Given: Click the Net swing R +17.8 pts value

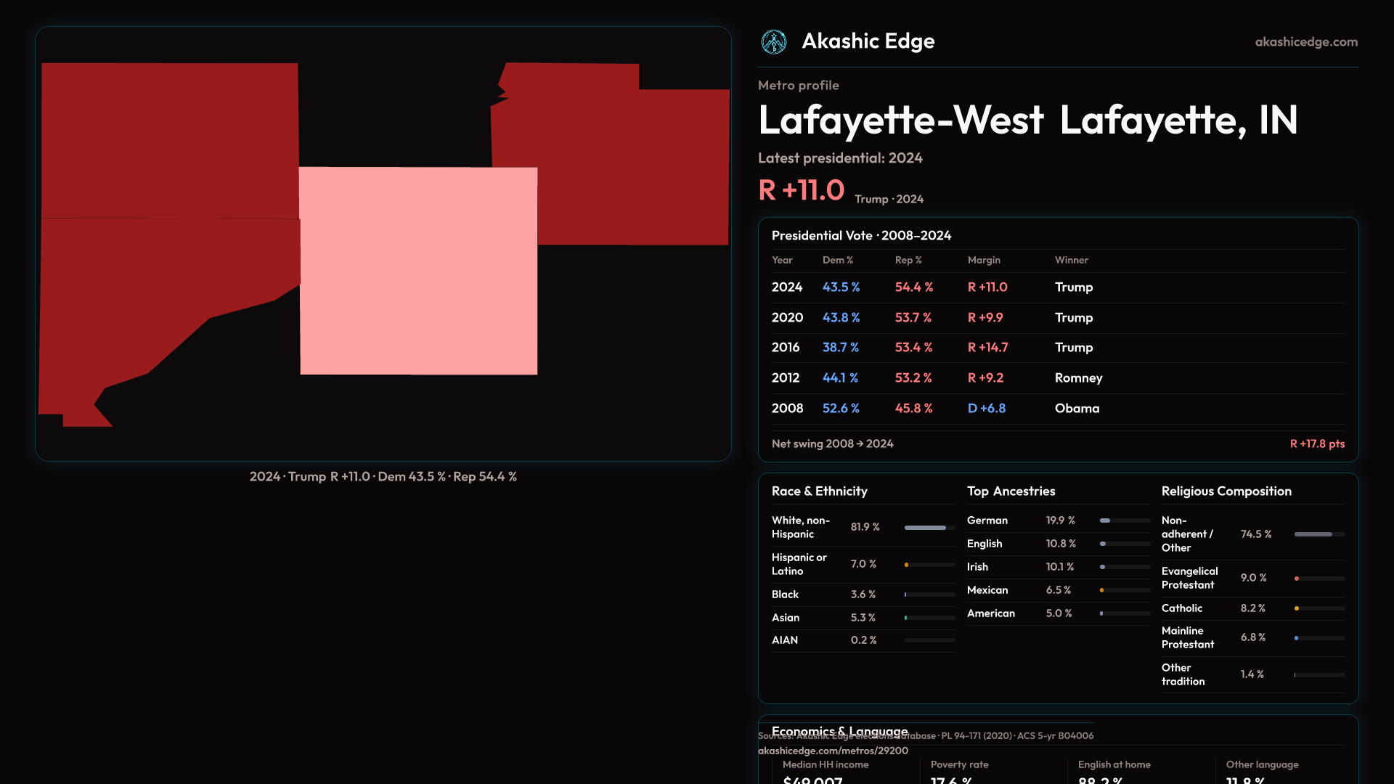Looking at the screenshot, I should coord(1316,444).
